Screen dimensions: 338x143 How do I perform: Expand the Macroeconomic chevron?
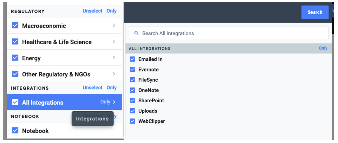(x=114, y=25)
